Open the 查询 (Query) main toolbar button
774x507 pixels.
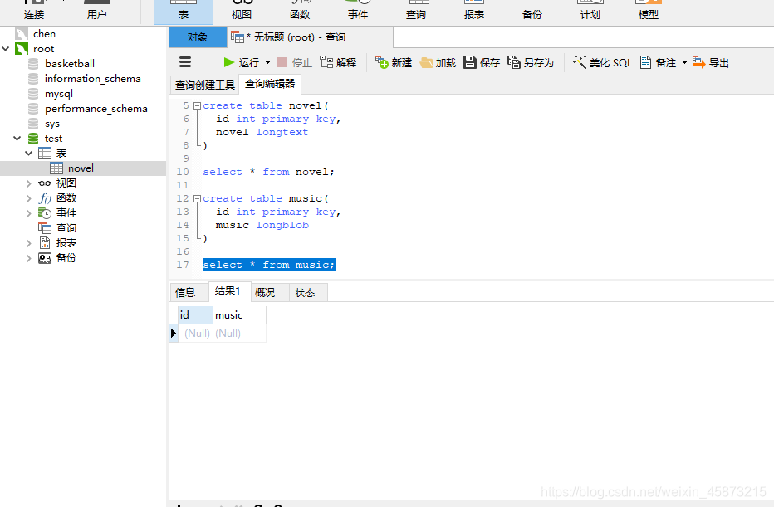point(416,12)
